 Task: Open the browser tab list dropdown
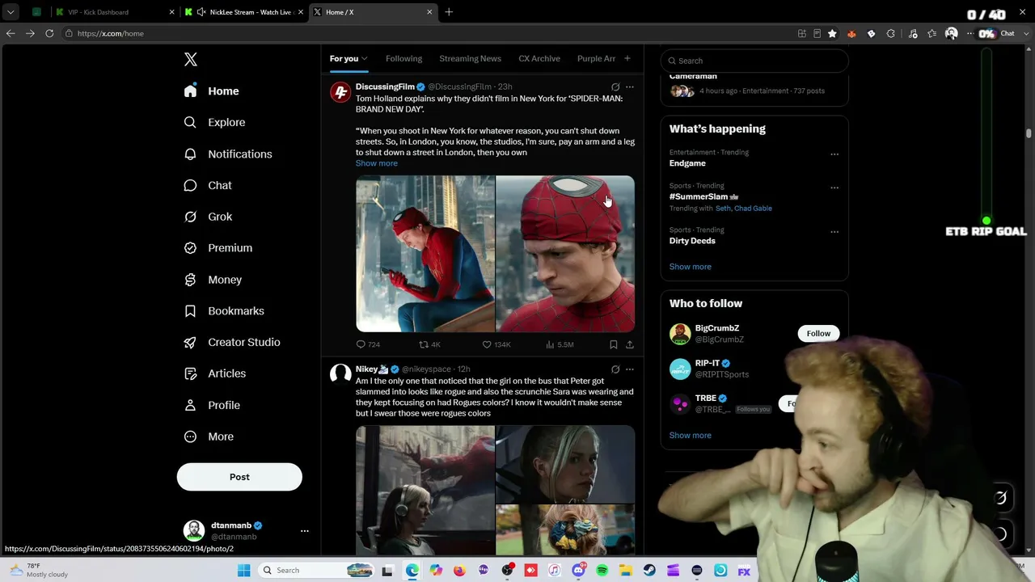click(x=11, y=12)
